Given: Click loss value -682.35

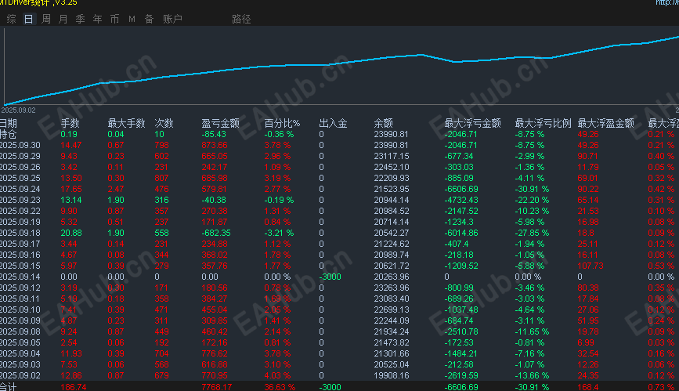Looking at the screenshot, I should pyautogui.click(x=216, y=233).
